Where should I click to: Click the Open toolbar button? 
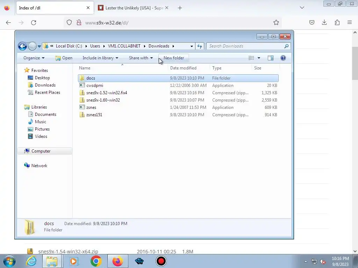pos(64,58)
